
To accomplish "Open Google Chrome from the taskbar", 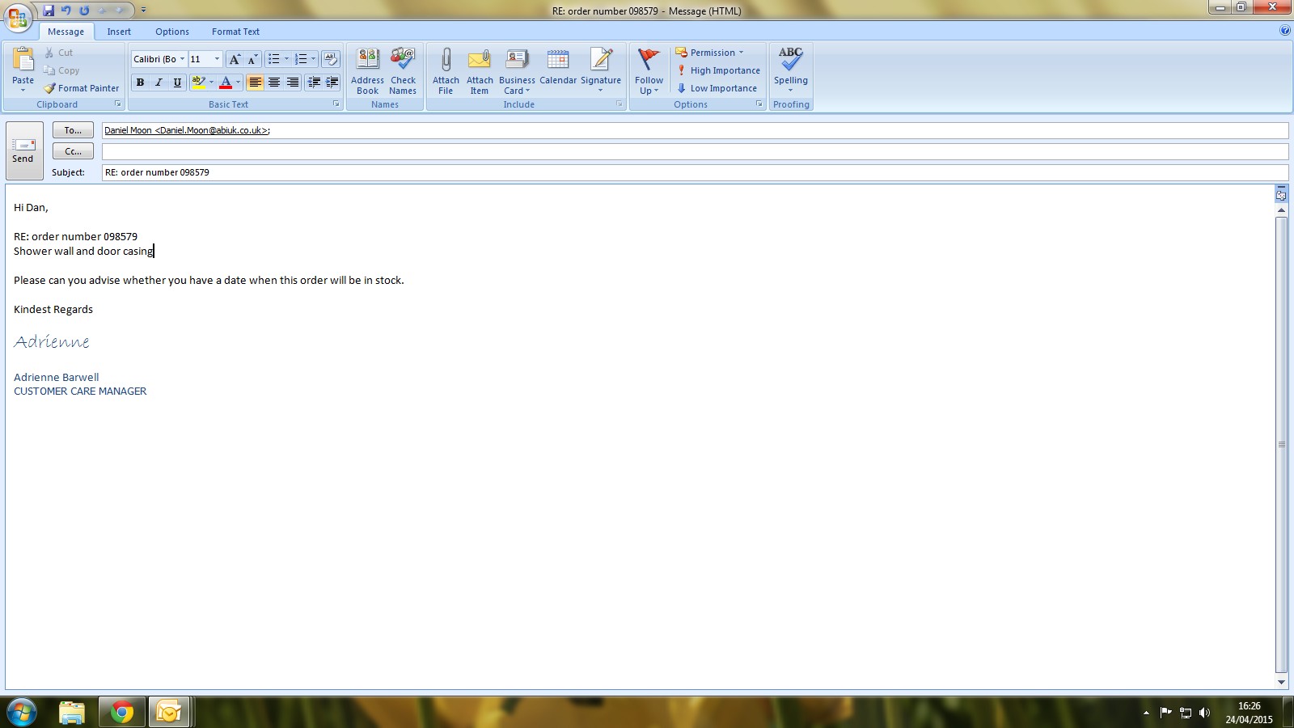I will [122, 713].
